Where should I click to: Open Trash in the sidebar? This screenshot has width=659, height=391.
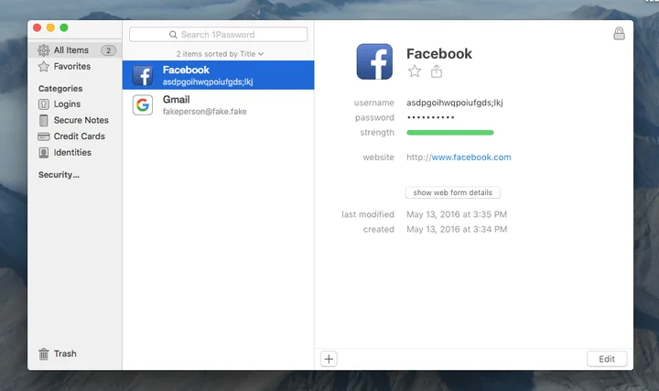[x=65, y=354]
